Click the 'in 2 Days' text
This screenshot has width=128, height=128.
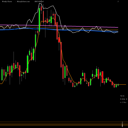pyautogui.click(x=123, y=102)
